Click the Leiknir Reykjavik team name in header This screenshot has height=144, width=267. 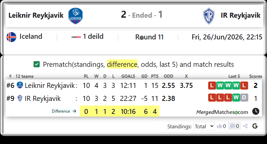(x=36, y=15)
